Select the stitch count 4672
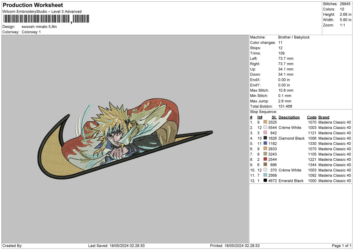Screen dimensions: 354x250 click(x=272, y=181)
